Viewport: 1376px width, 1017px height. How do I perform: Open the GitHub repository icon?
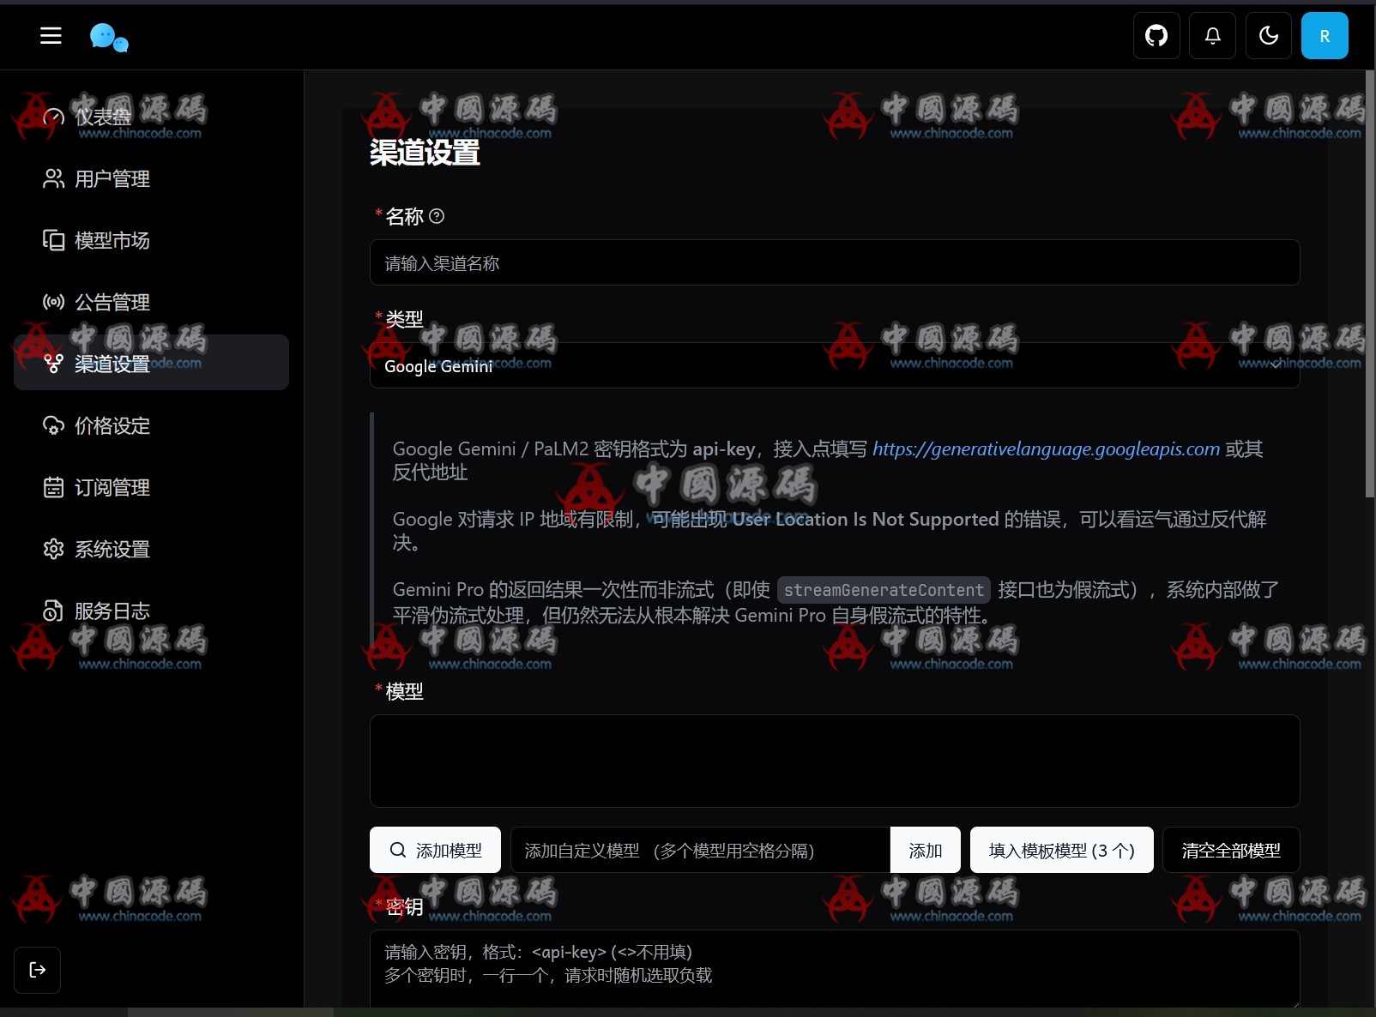(1156, 35)
